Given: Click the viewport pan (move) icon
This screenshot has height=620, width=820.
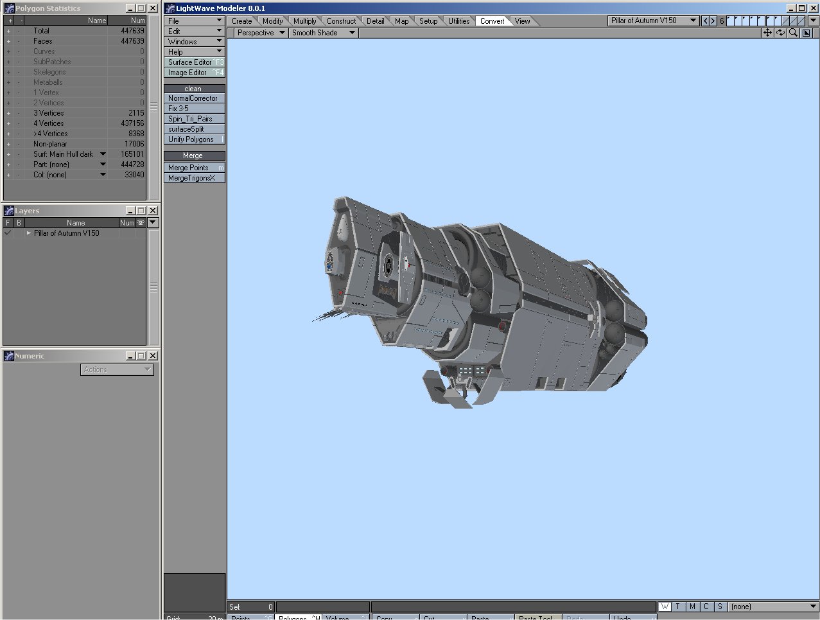Looking at the screenshot, I should pyautogui.click(x=767, y=33).
